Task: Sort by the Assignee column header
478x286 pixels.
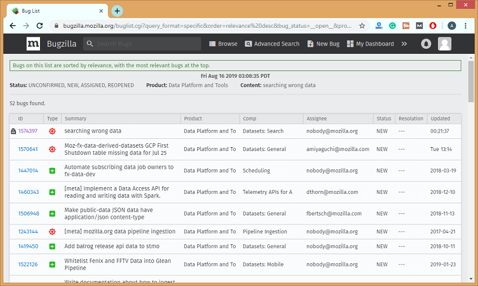Action: [317, 118]
